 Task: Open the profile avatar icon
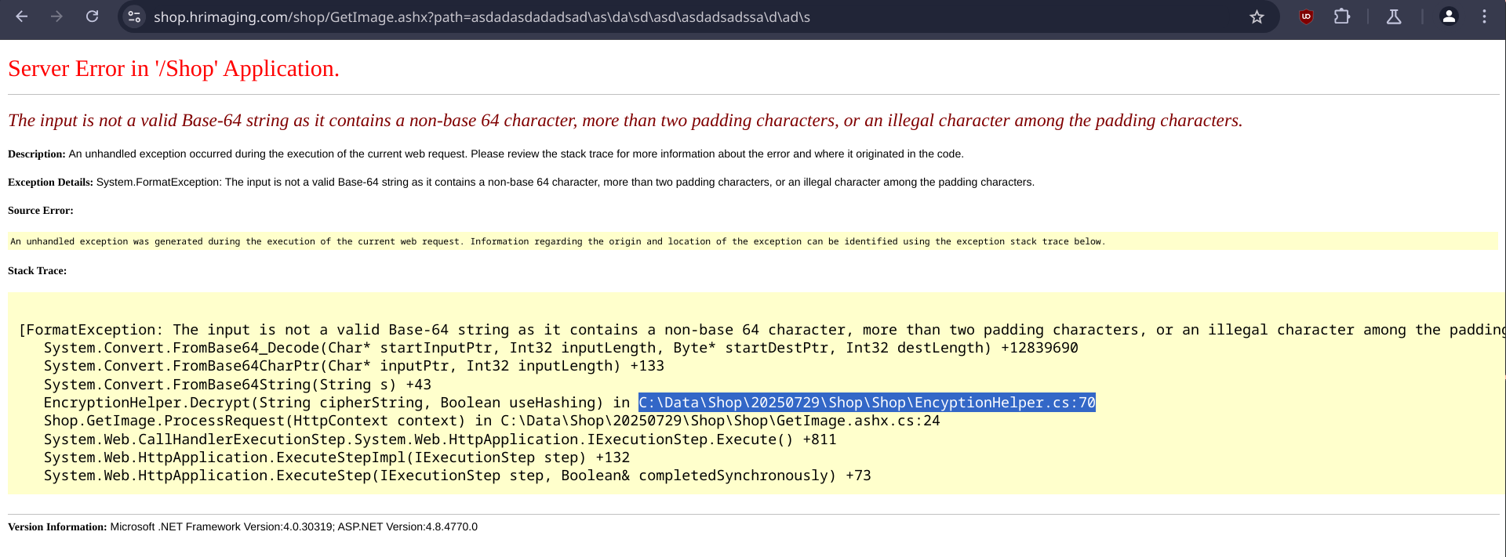point(1449,16)
